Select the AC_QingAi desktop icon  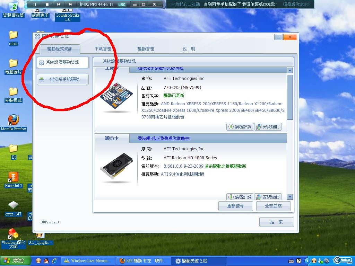40,239
